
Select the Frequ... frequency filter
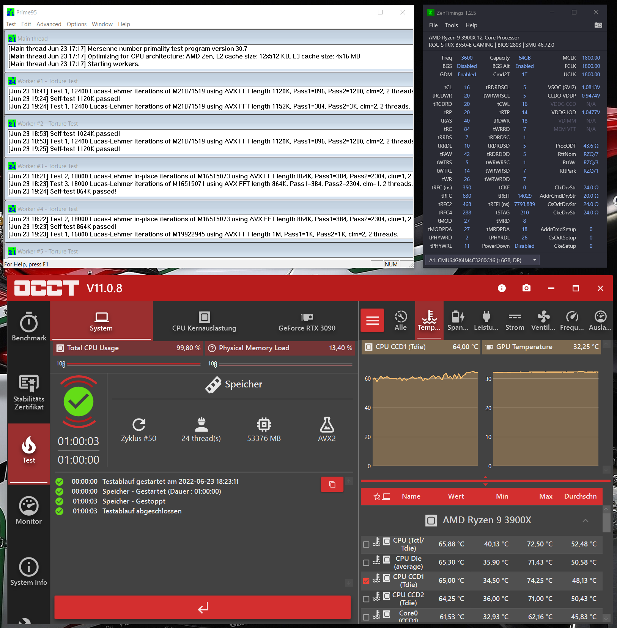pyautogui.click(x=572, y=321)
